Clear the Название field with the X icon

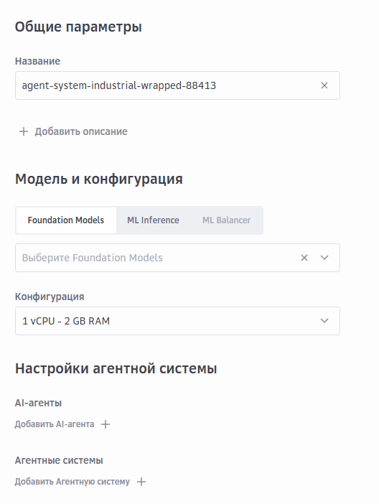coord(324,85)
